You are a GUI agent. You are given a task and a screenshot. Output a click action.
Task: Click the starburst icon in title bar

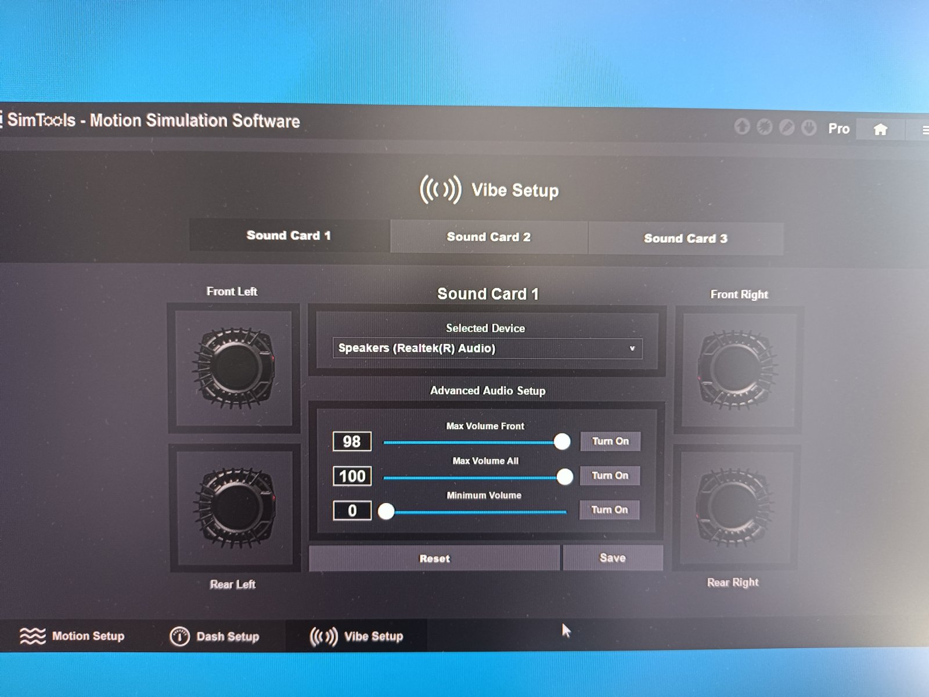pos(764,127)
